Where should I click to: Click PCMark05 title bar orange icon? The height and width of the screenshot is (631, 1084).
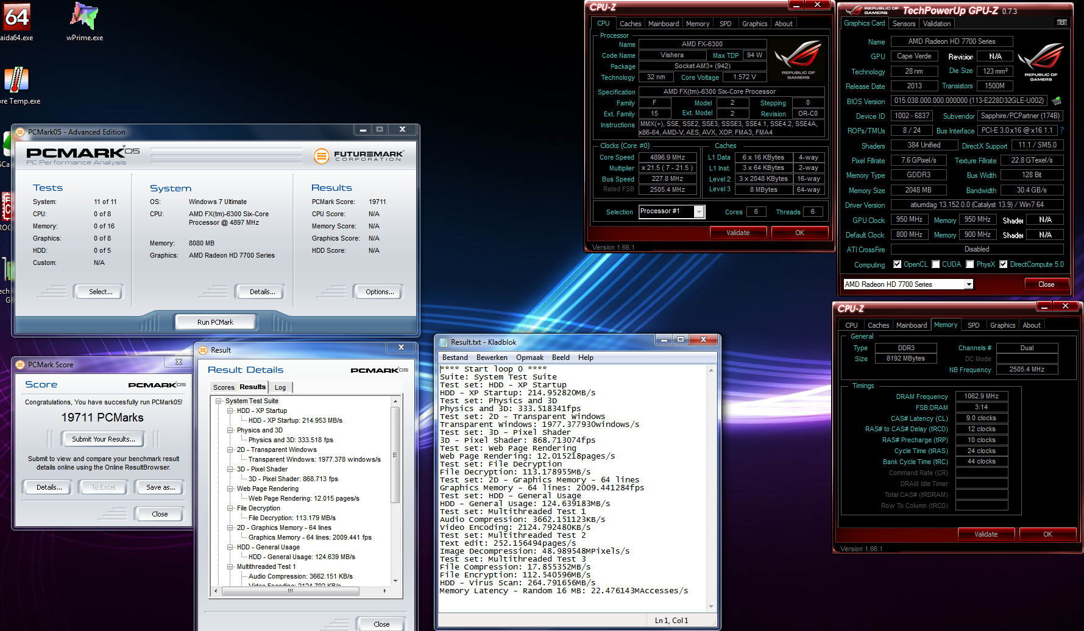coord(20,132)
